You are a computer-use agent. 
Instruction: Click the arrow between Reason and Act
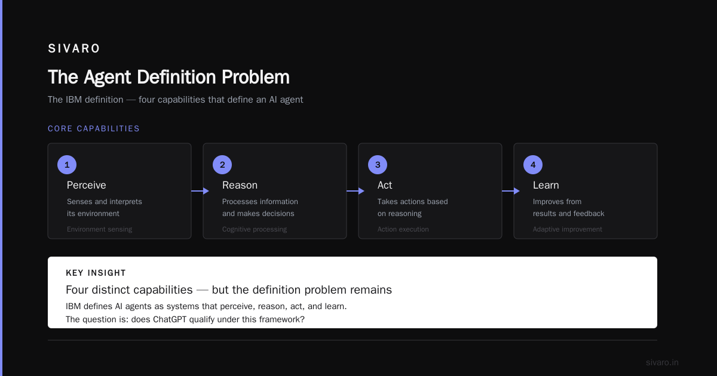click(x=356, y=191)
